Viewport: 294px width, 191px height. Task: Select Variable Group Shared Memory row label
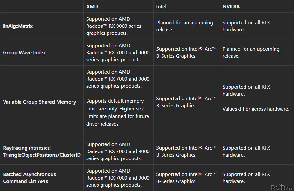[39, 102]
